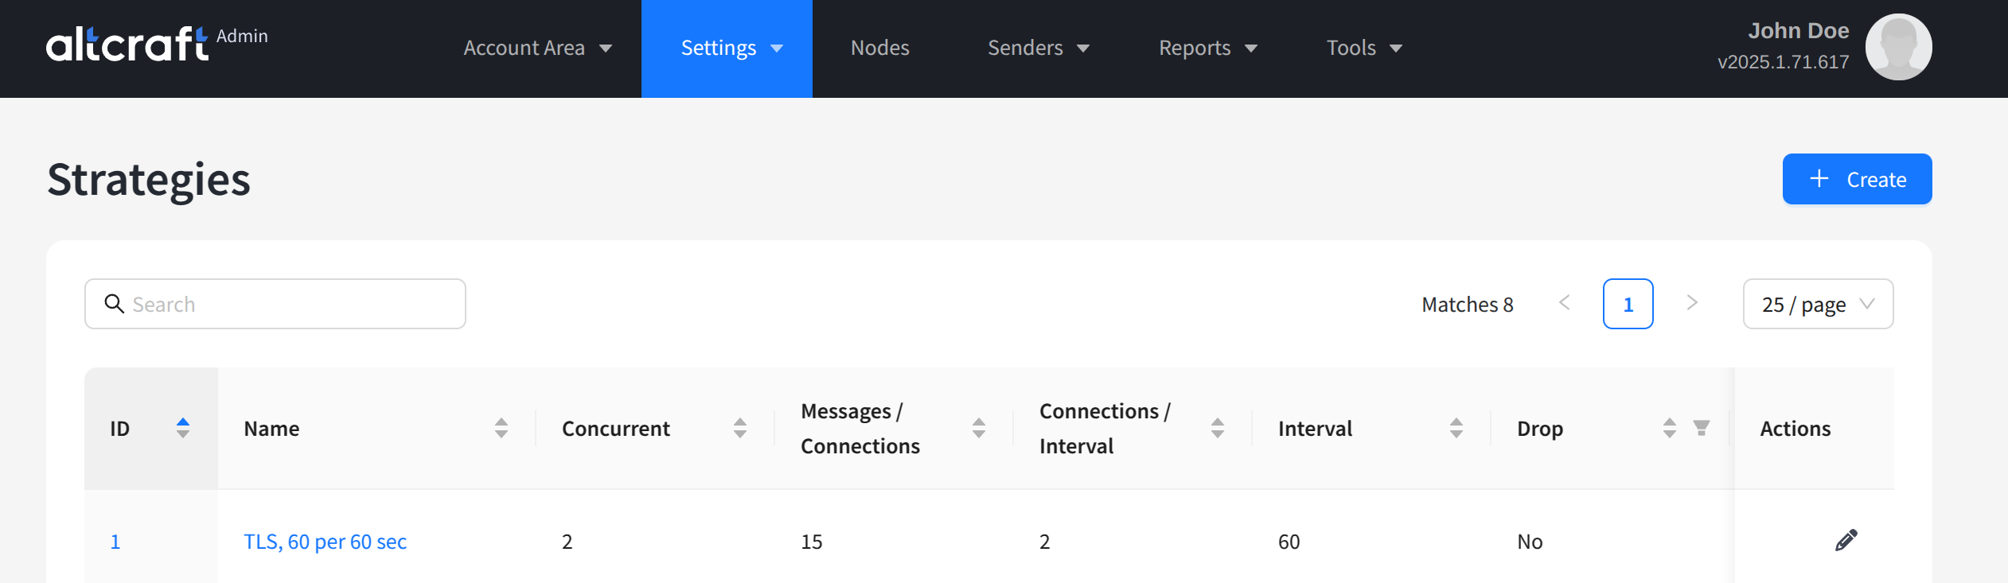Sort by Messages / Connections arrows

coord(979,429)
